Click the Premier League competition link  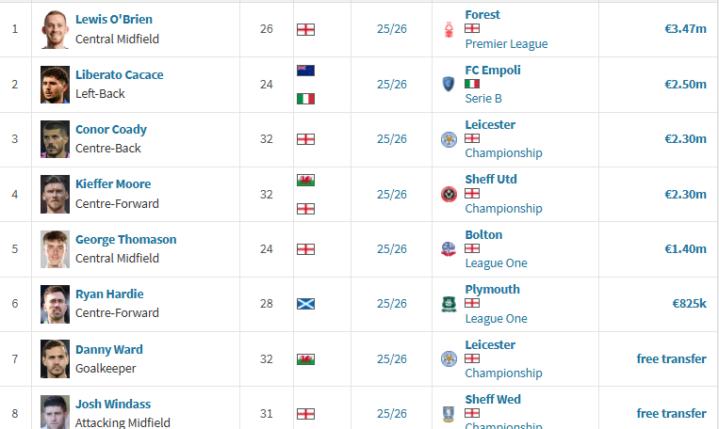click(506, 44)
